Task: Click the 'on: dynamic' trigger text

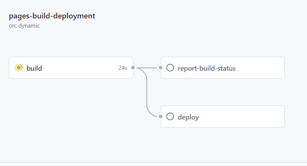Action: pyautogui.click(x=24, y=26)
